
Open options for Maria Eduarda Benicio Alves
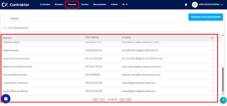(x=213, y=67)
